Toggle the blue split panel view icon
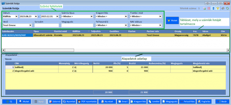 pyautogui.click(x=213, y=9)
